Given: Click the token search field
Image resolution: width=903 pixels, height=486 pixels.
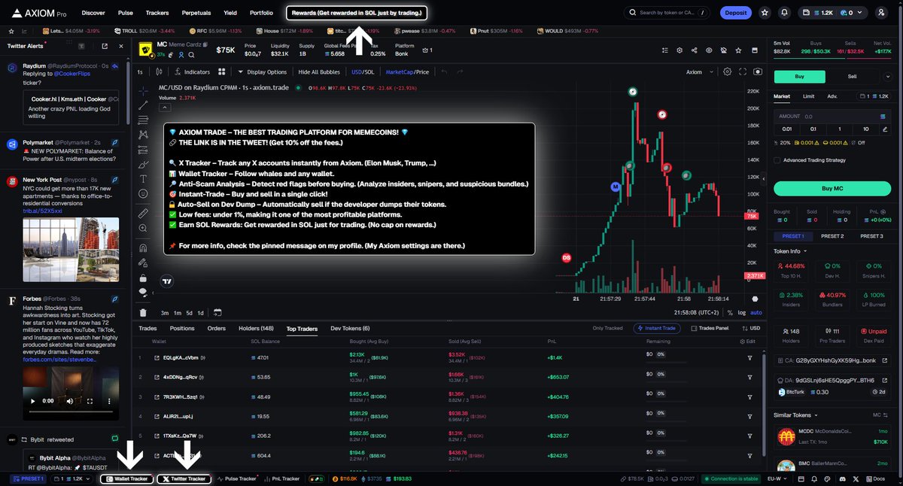Looking at the screenshot, I should pos(667,13).
